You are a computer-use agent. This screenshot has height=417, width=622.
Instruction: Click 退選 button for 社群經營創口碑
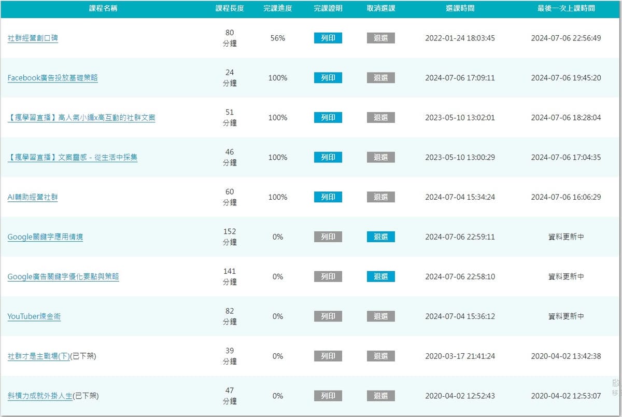click(x=381, y=38)
